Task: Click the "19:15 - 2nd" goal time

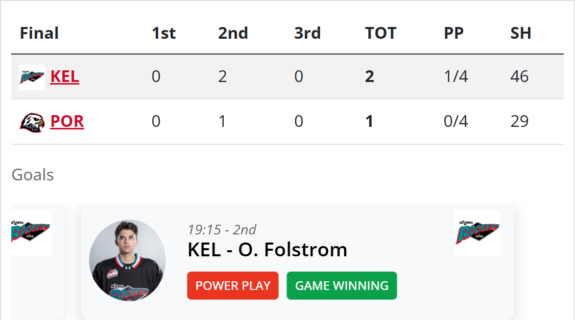Action: (222, 229)
